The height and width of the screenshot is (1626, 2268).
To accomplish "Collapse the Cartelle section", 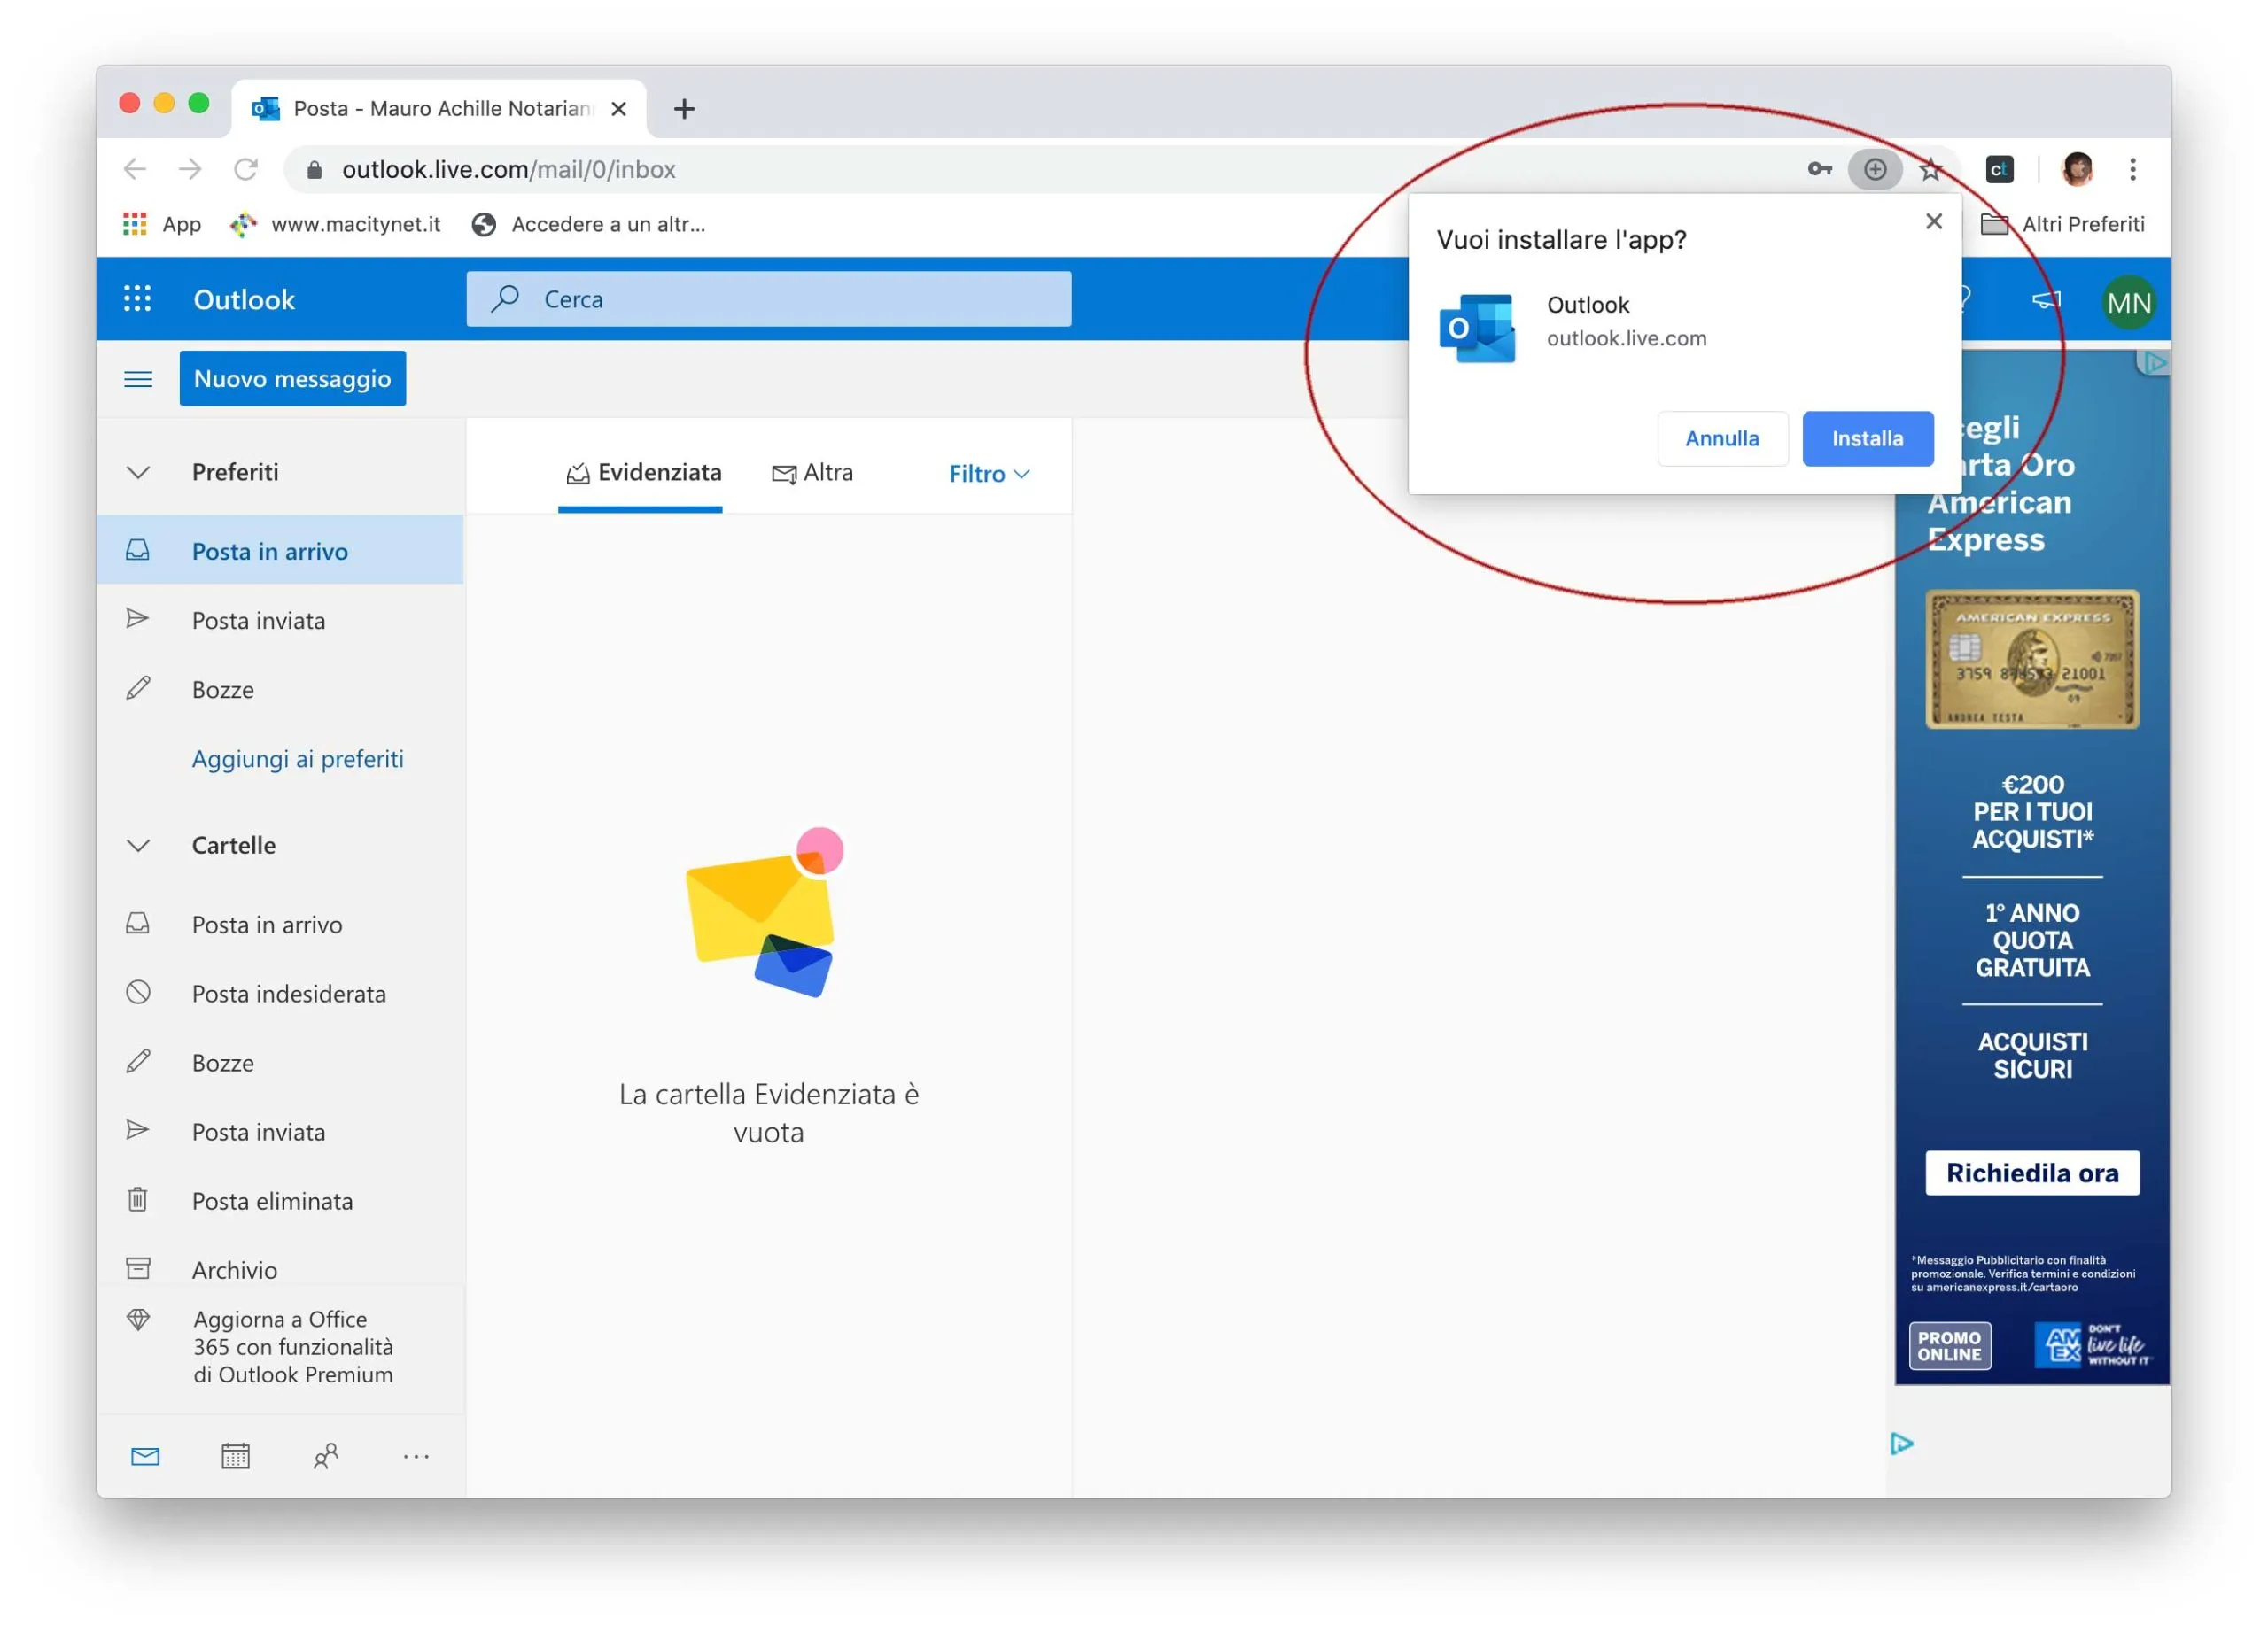I will (138, 845).
